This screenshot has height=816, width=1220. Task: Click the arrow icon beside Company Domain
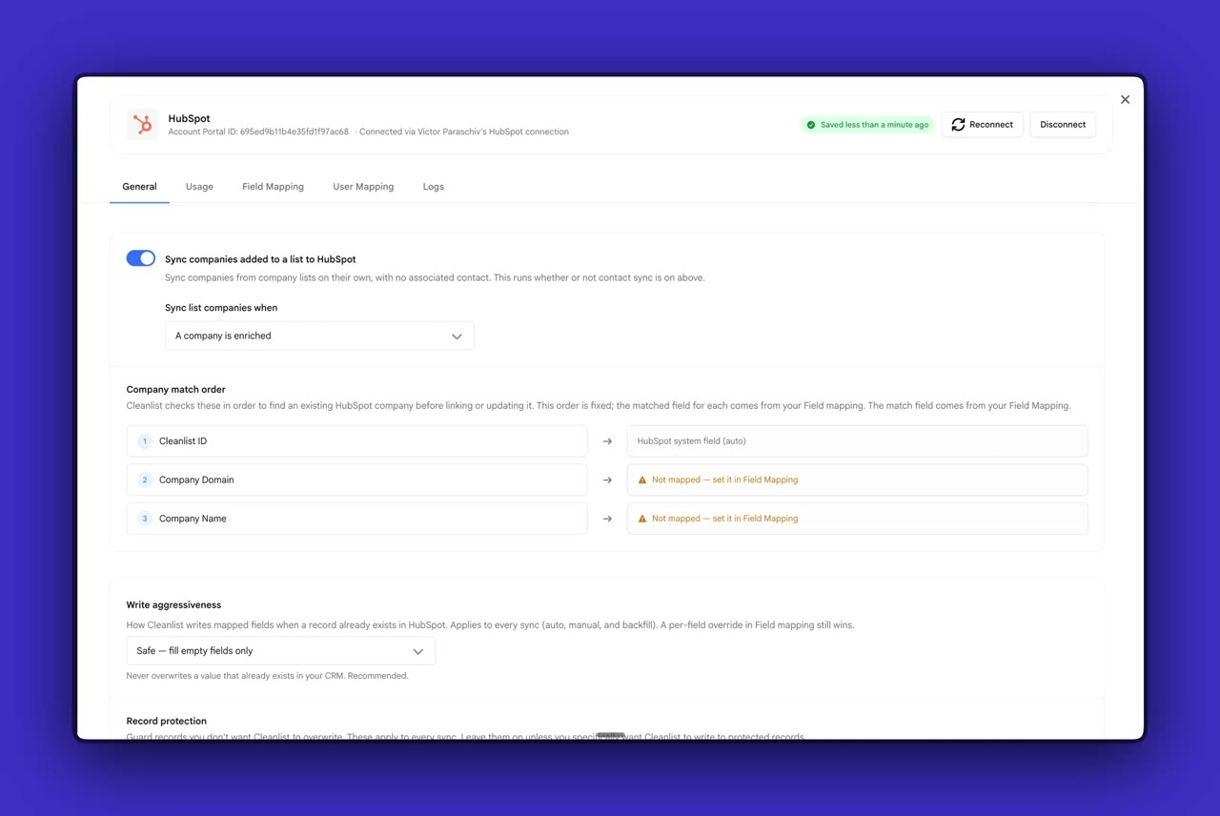(x=607, y=480)
